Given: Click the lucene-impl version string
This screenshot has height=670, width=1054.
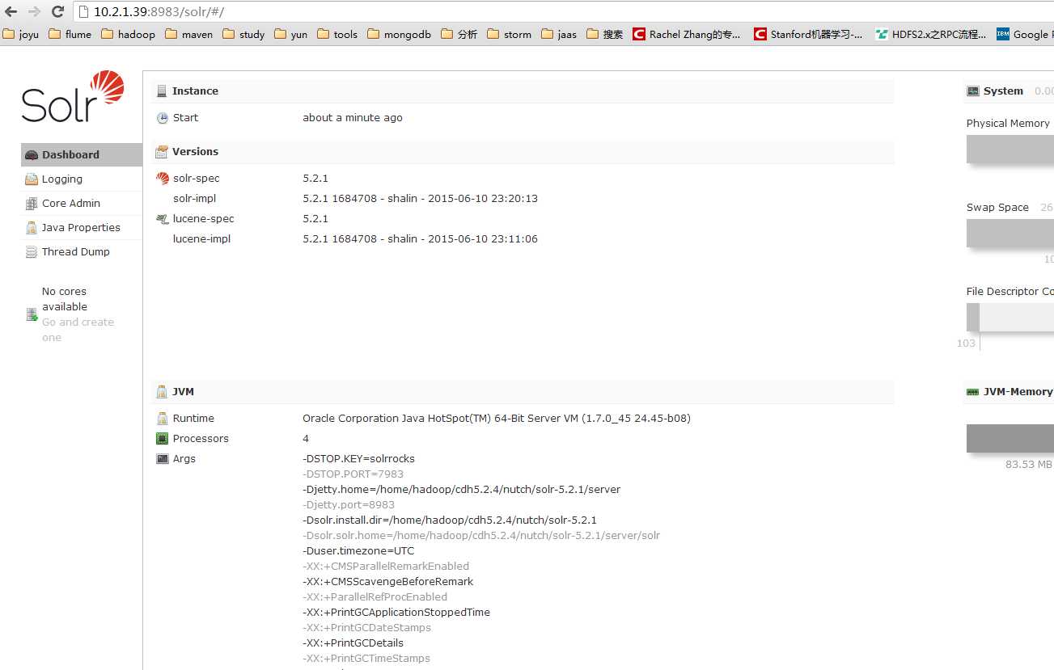Looking at the screenshot, I should [x=420, y=238].
